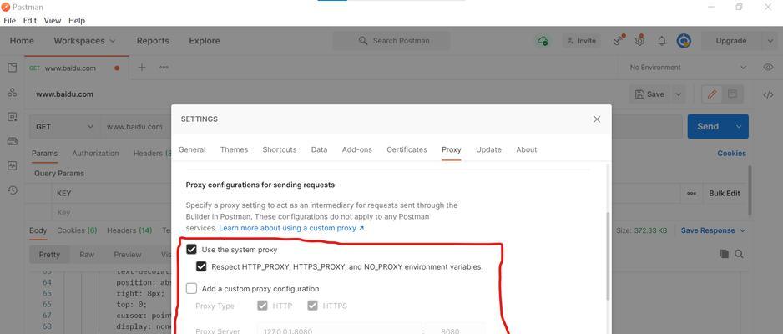Switch to the edit pencil mode icon
The height and width of the screenshot is (334, 783).
click(713, 94)
